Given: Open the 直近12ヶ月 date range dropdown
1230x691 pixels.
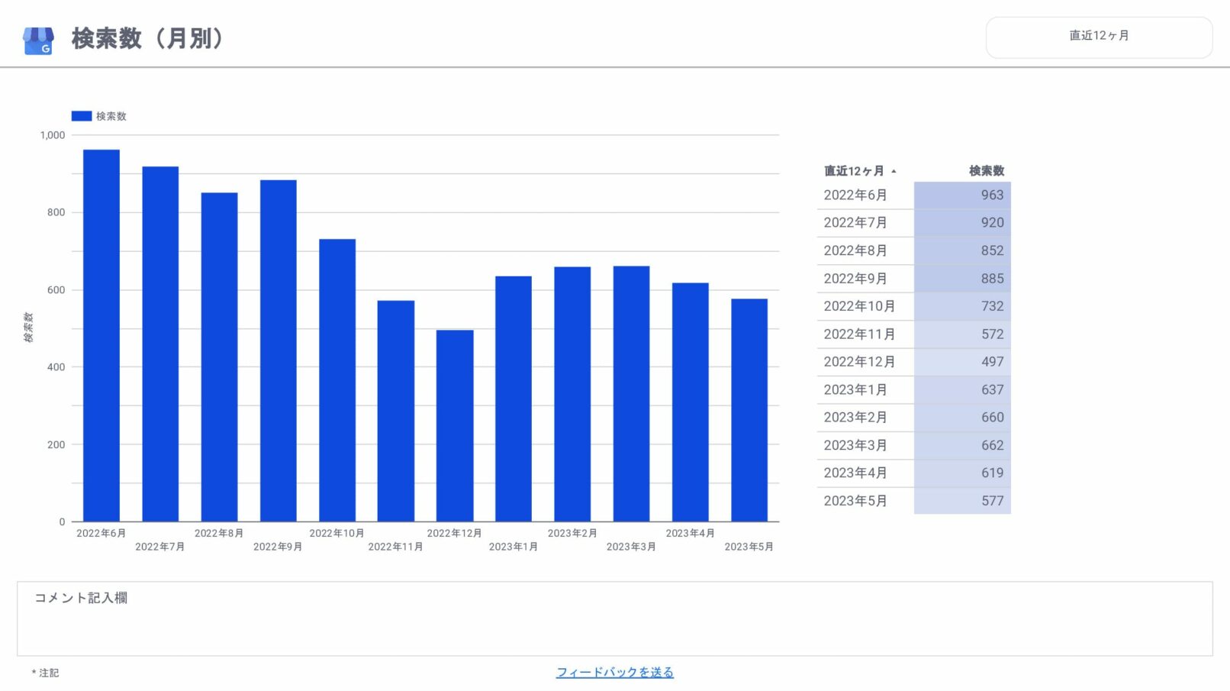Looking at the screenshot, I should [1098, 37].
